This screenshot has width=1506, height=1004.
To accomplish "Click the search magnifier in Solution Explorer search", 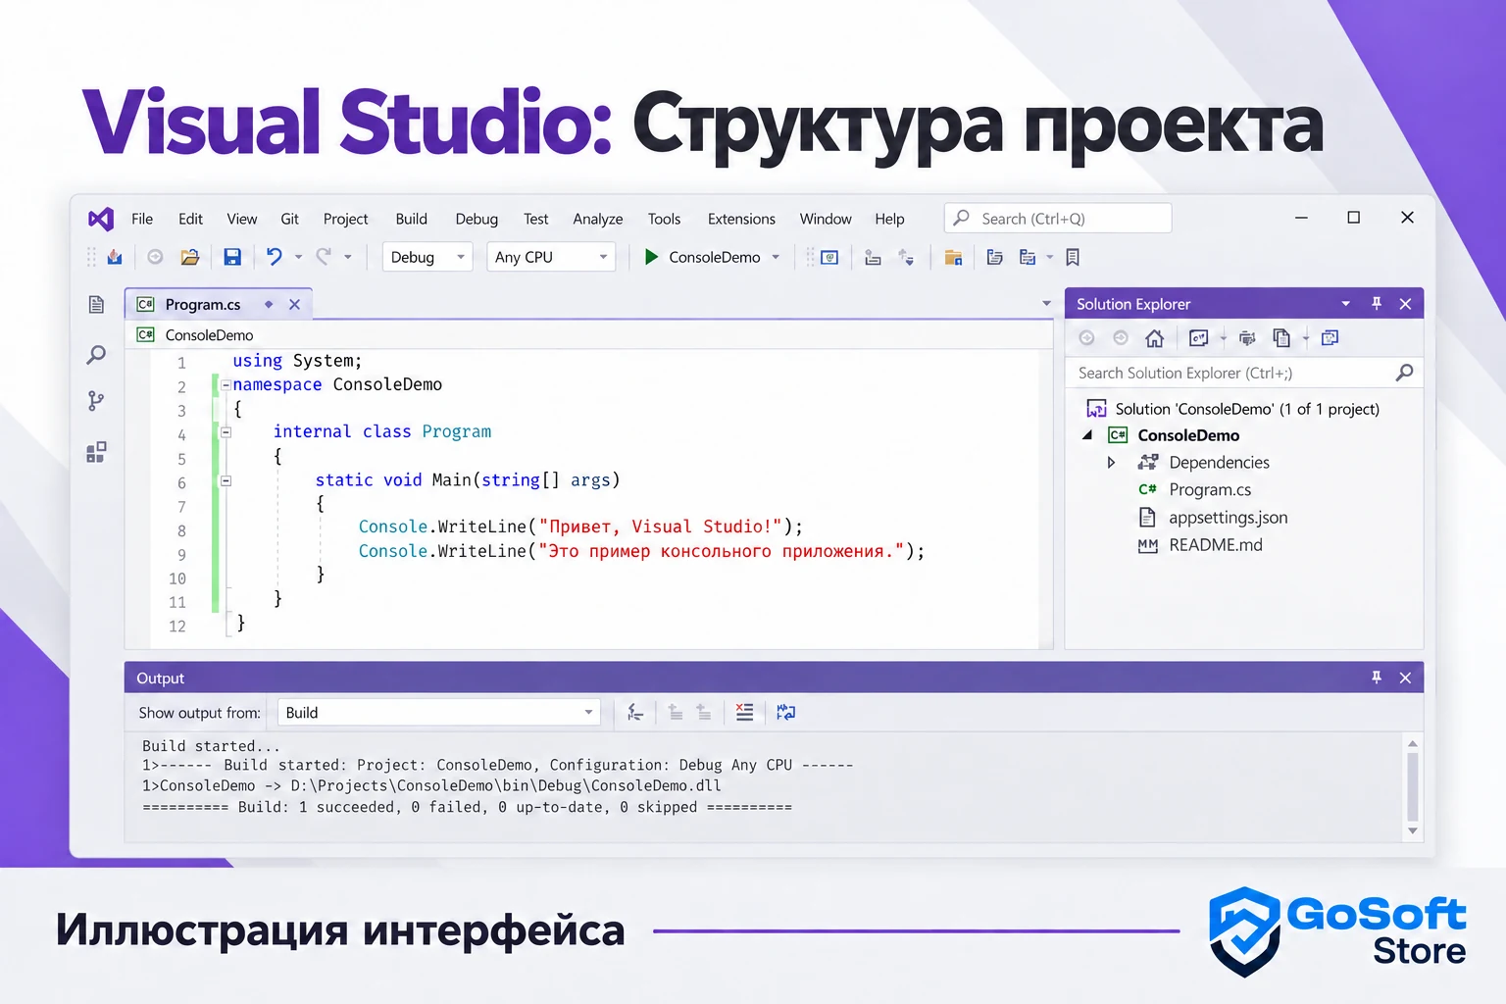I will click(1404, 373).
